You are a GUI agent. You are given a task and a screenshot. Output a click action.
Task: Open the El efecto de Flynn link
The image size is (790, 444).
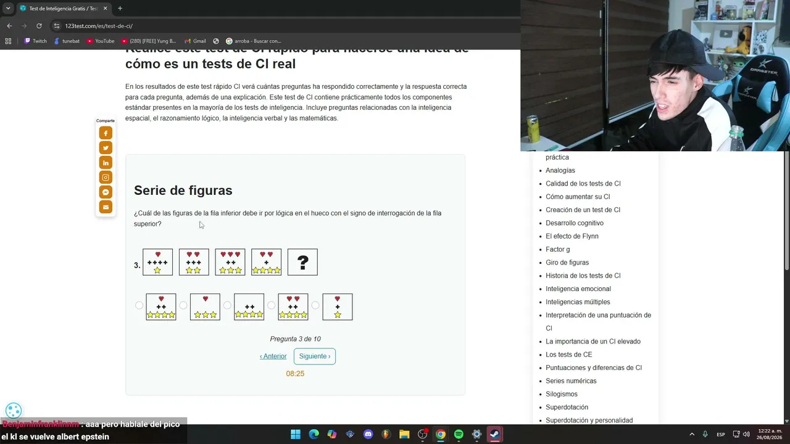(572, 236)
